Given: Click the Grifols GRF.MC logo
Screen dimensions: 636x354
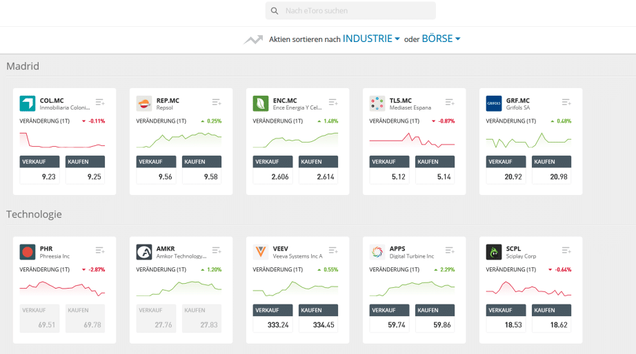Looking at the screenshot, I should [494, 103].
